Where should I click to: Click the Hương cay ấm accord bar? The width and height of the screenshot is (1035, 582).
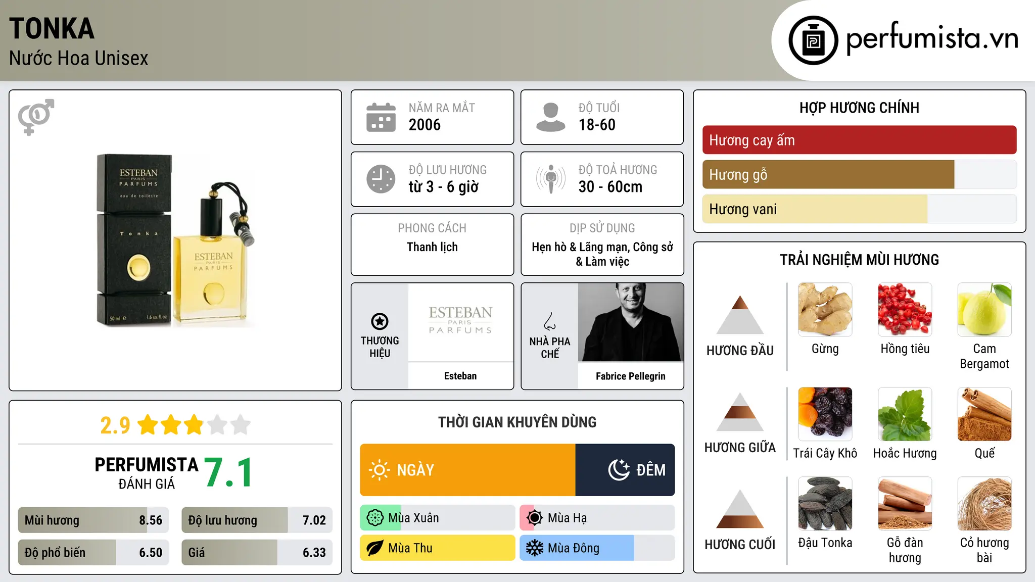point(859,140)
